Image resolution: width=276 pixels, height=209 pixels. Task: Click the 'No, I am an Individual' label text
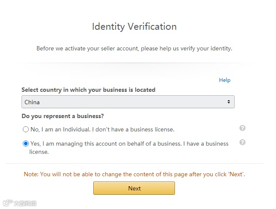click(102, 129)
